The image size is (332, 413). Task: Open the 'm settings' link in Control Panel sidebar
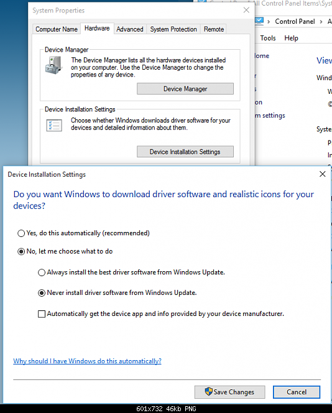click(270, 115)
